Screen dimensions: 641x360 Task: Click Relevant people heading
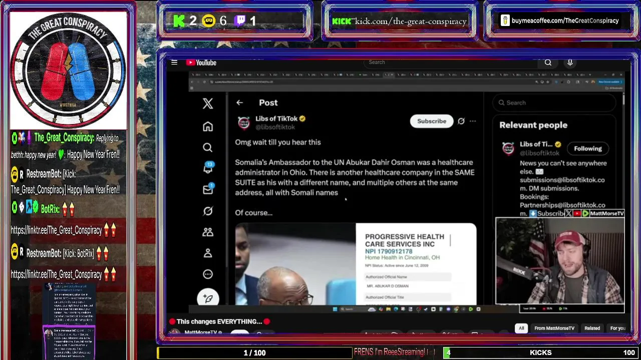click(x=533, y=125)
